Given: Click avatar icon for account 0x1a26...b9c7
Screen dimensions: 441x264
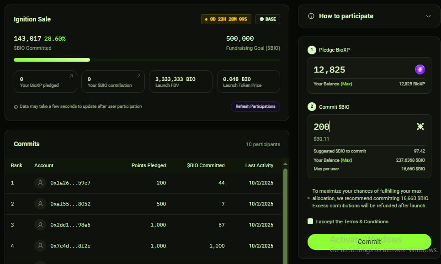Looking at the screenshot, I should tap(40, 183).
